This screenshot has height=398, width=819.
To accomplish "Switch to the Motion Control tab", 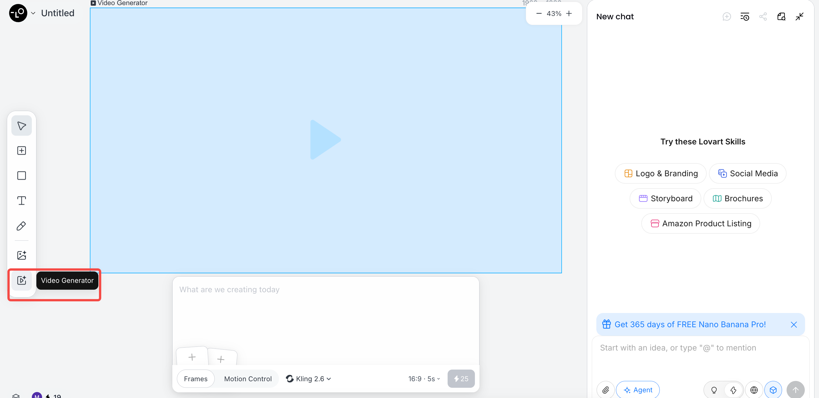I will 248,378.
